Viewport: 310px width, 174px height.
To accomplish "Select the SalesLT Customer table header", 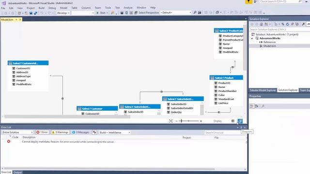I will (x=97, y=108).
